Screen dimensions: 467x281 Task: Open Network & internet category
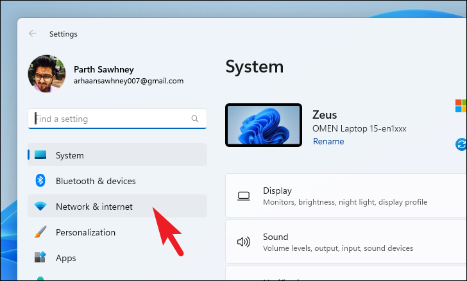coord(117,206)
